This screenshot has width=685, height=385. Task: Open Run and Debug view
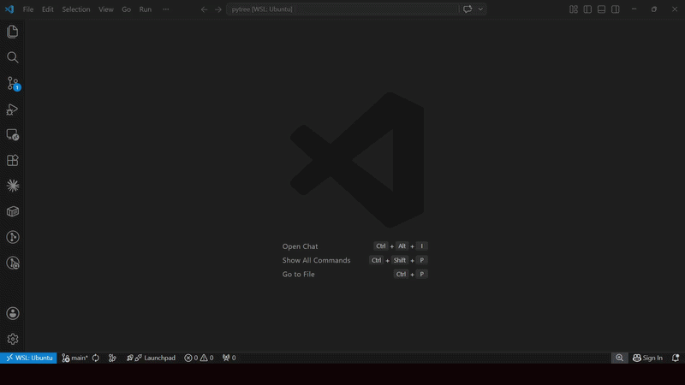12,110
